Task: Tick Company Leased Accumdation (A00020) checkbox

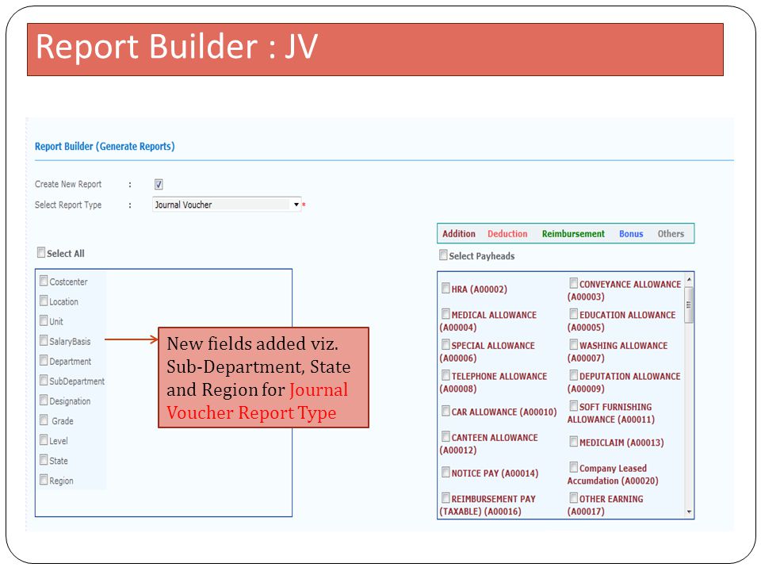Action: 574,467
